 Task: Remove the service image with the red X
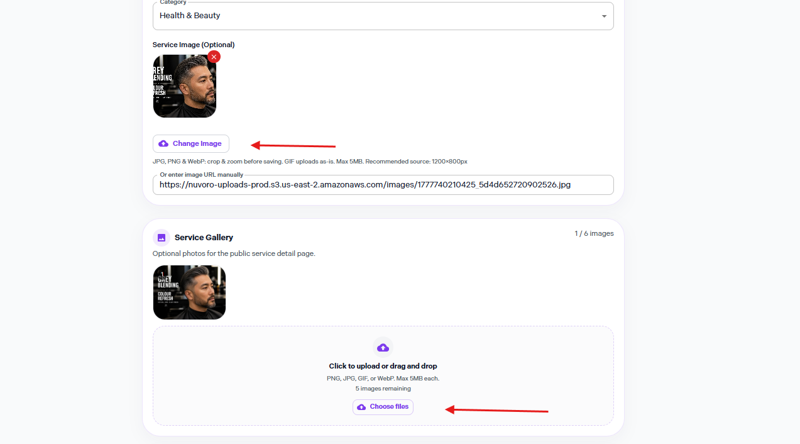pos(214,57)
